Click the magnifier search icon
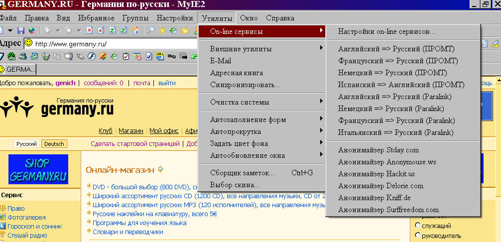 [150, 31]
